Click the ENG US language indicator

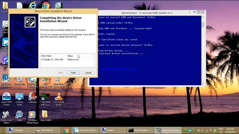pos(221,130)
